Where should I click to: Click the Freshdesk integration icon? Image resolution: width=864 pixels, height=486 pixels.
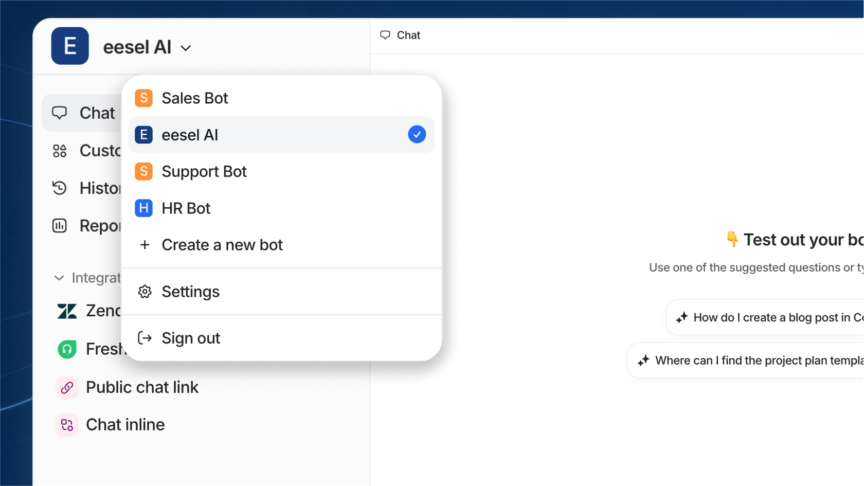[x=66, y=349]
